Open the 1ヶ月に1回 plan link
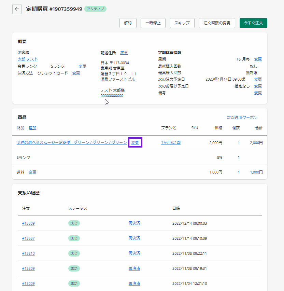This screenshot has width=284, height=291. 171,142
